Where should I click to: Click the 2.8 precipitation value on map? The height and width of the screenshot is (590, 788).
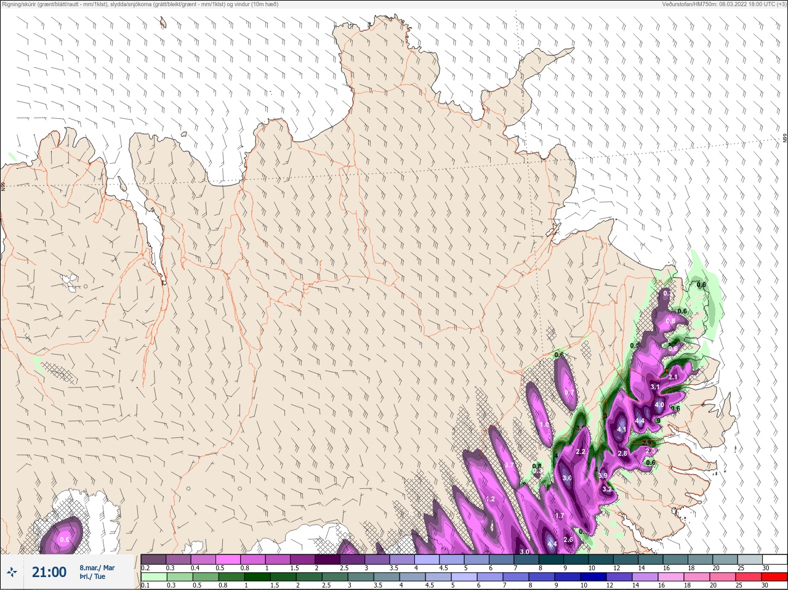(x=622, y=453)
